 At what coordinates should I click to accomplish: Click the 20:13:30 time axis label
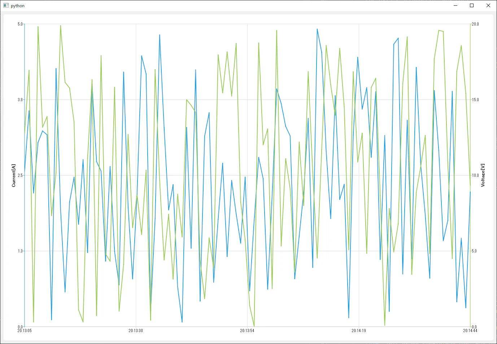point(136,331)
